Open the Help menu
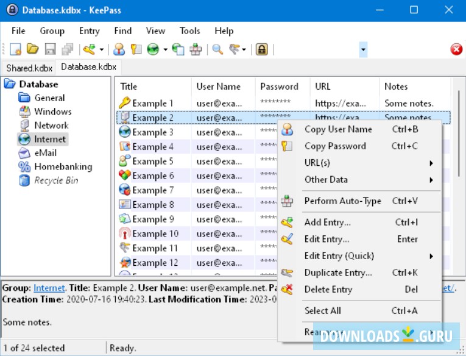This screenshot has width=466, height=356. tap(224, 31)
